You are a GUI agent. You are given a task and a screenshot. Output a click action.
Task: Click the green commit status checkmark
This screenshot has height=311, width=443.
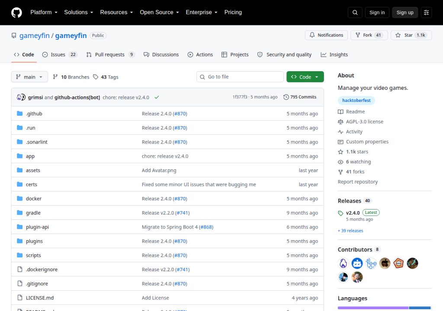[x=157, y=97]
